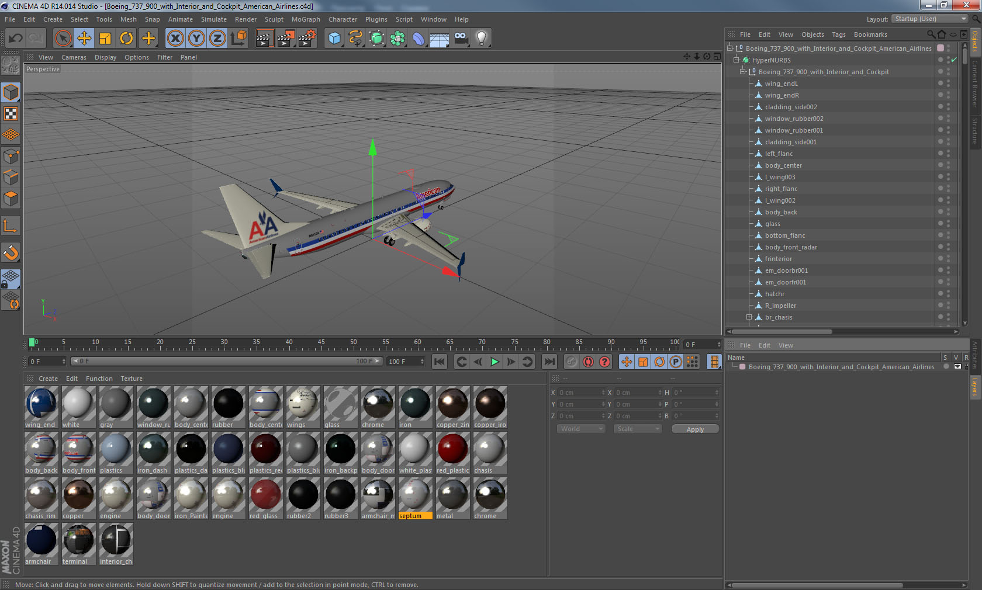Open Object Manager Bookmarks menu
The image size is (982, 590).
(870, 34)
